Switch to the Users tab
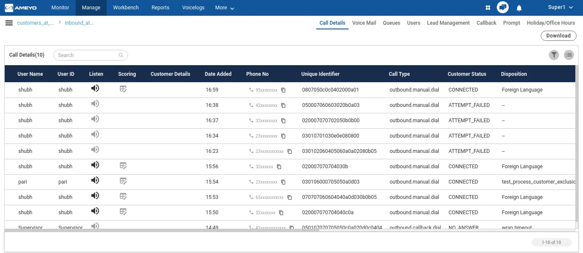The image size is (583, 253). pyautogui.click(x=414, y=23)
